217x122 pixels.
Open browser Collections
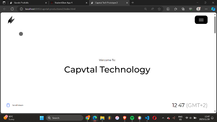coord(183,9)
